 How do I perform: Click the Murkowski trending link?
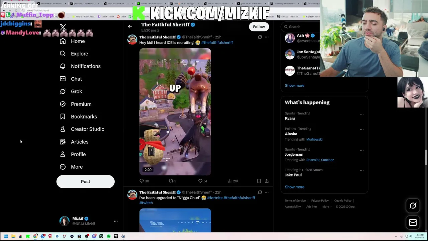click(x=314, y=139)
